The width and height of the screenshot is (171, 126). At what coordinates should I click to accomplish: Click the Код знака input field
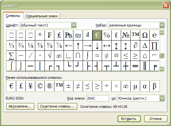(x=98, y=98)
